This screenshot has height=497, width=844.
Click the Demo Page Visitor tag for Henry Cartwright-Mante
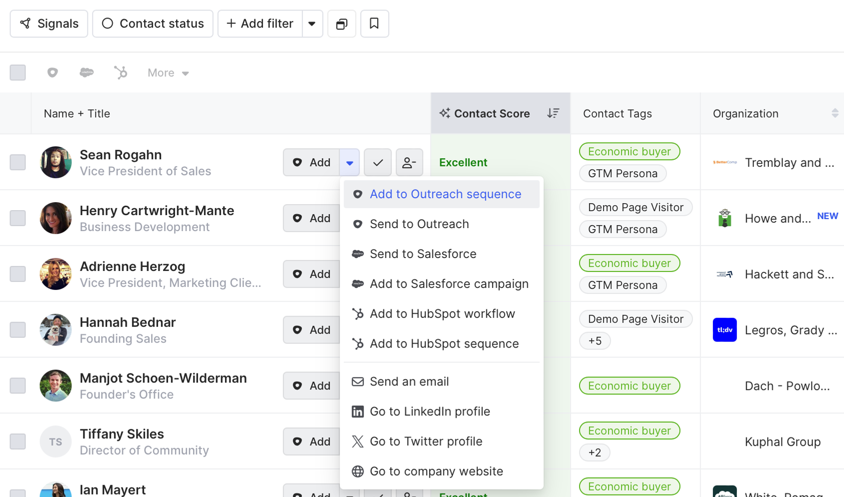point(635,207)
